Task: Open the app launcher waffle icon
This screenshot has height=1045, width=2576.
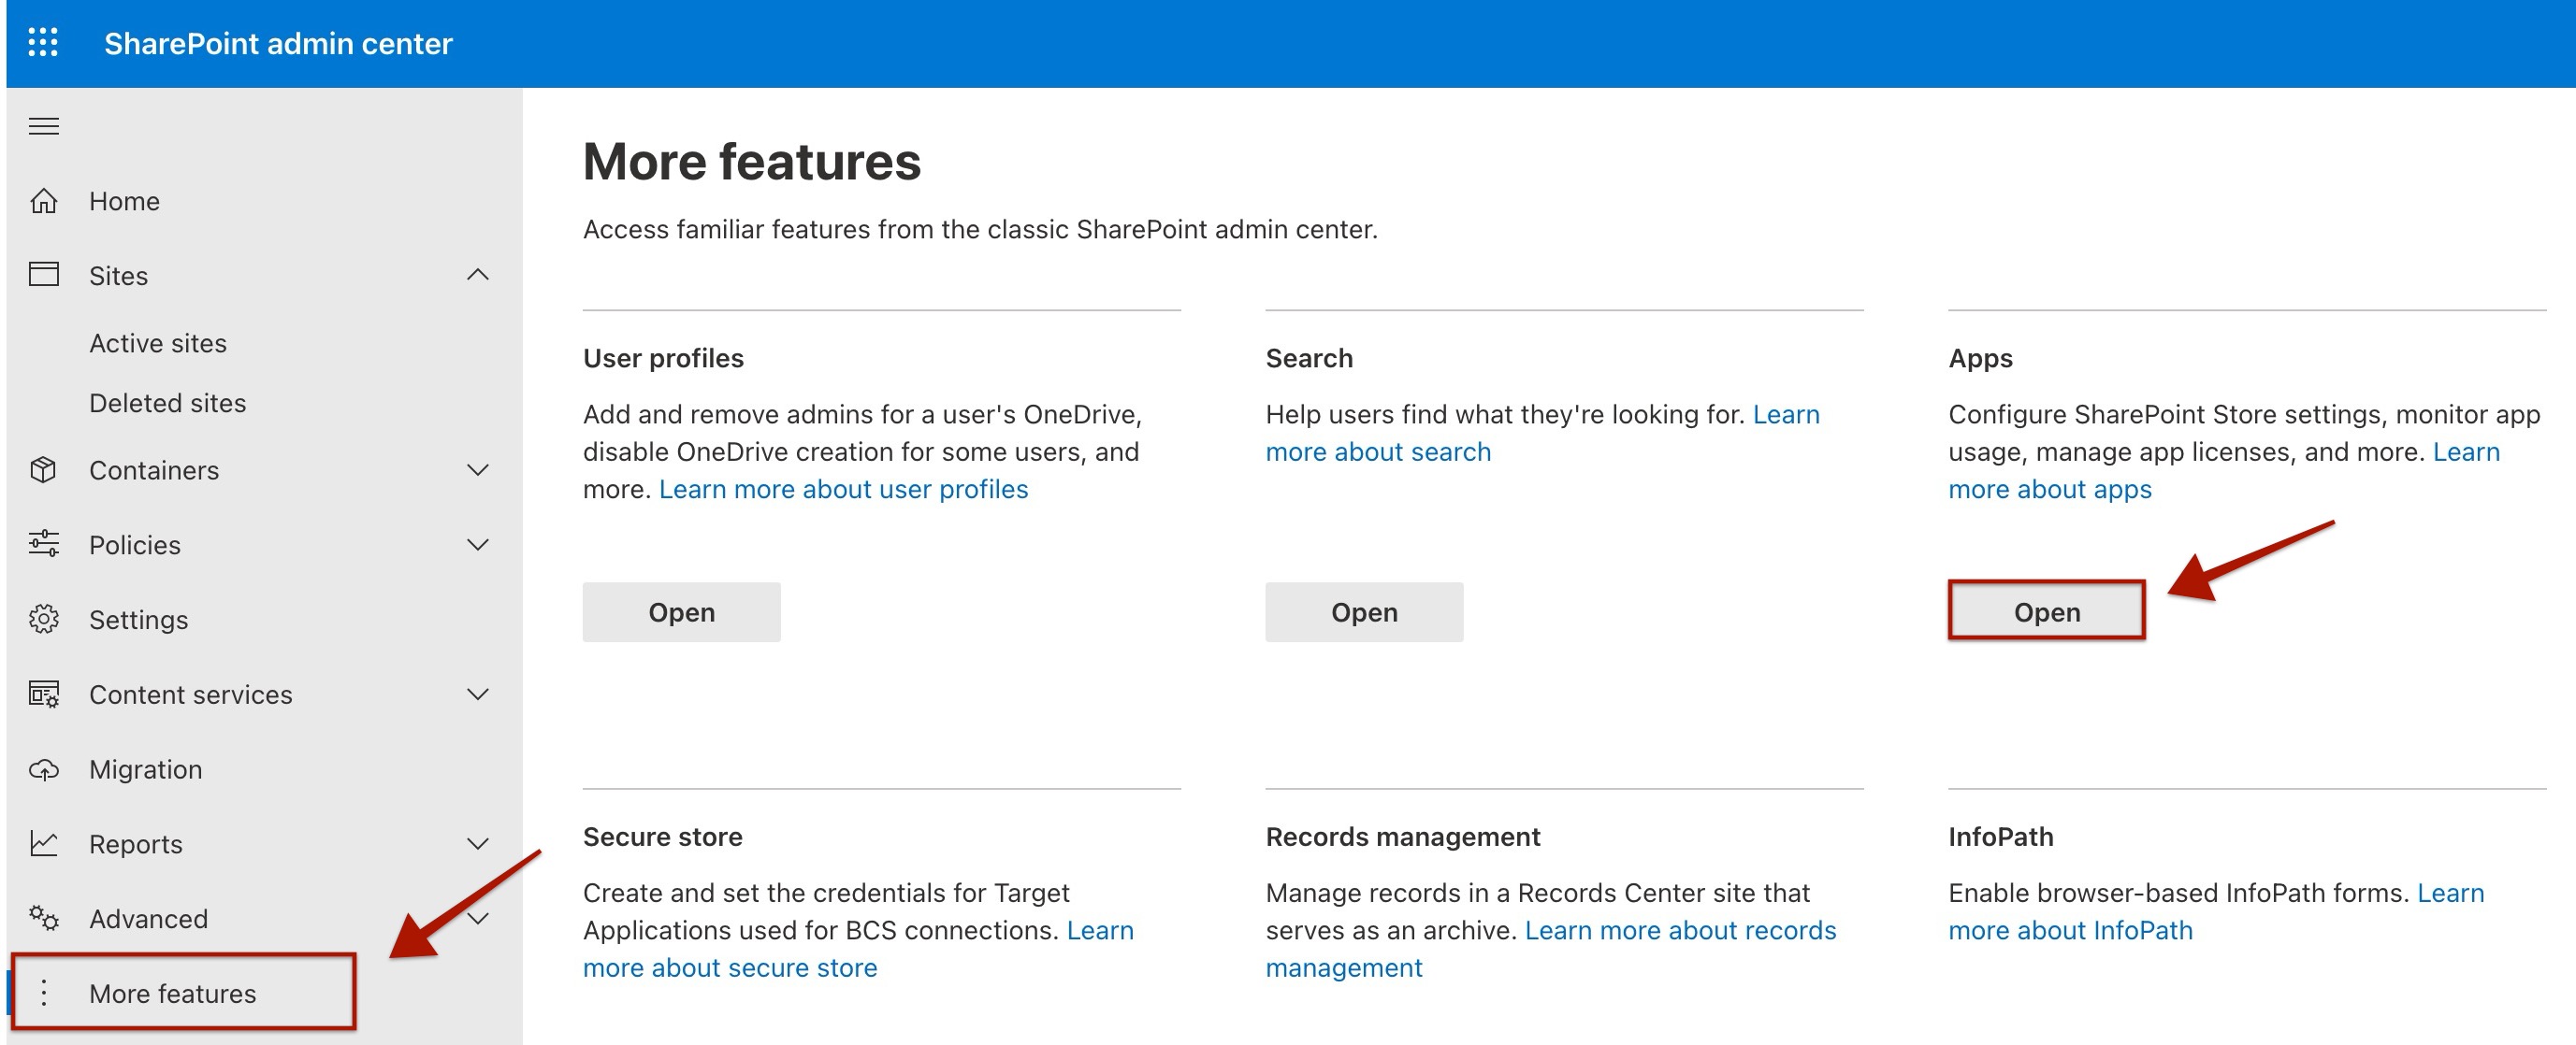Action: (43, 42)
